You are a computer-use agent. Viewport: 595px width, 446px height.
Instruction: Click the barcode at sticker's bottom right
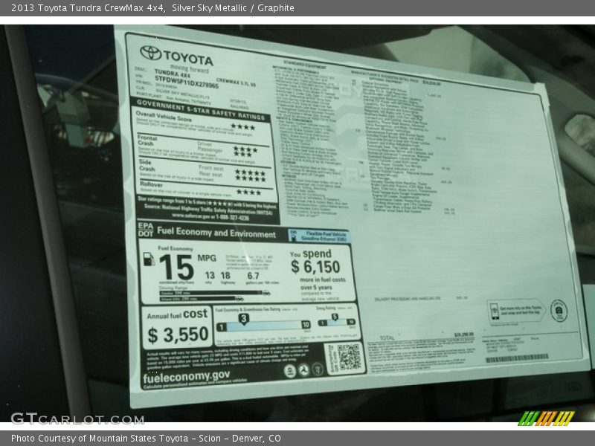[517, 358]
